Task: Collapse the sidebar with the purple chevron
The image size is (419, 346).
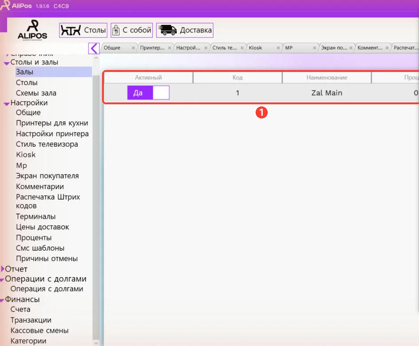Action: tap(94, 48)
